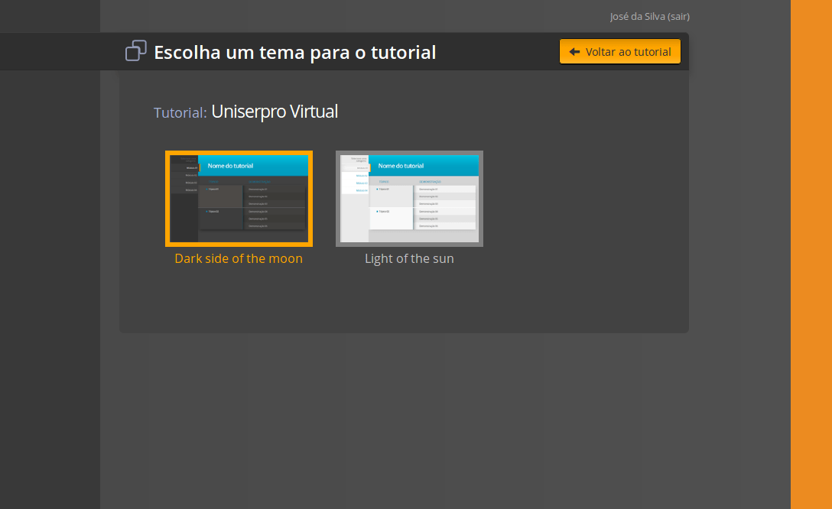832x509 pixels.
Task: Click the orange vertical strip at right edge
Action: (811, 254)
